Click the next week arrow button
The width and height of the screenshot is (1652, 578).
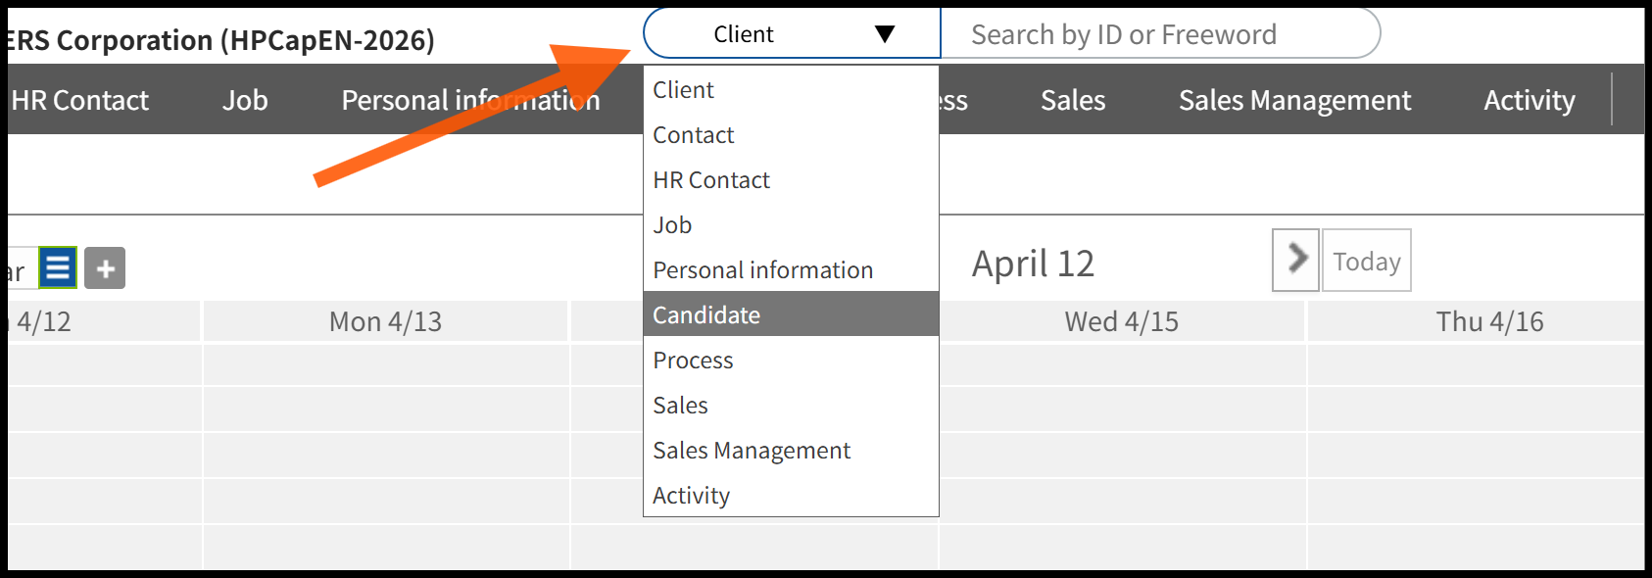pyautogui.click(x=1295, y=260)
